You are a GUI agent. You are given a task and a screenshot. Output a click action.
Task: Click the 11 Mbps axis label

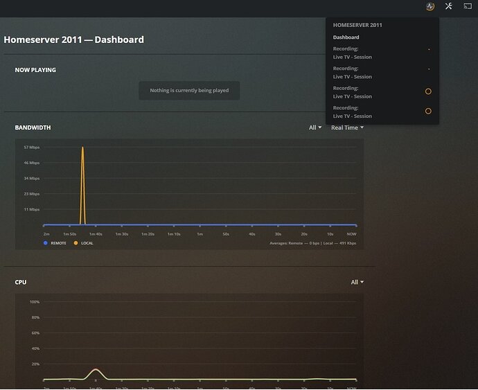[32, 209]
